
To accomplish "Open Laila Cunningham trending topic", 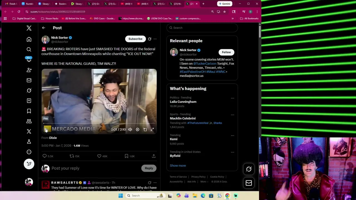I will (183, 102).
